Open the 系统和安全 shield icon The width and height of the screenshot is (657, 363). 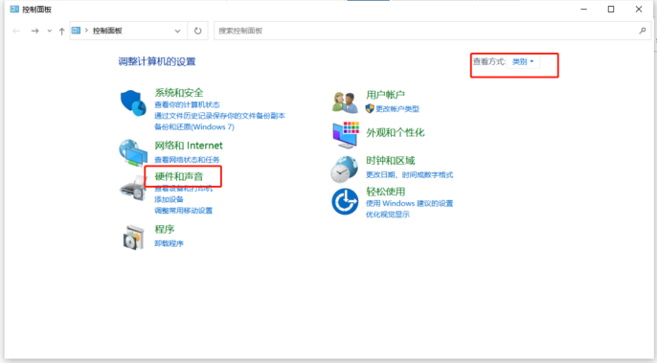point(133,102)
